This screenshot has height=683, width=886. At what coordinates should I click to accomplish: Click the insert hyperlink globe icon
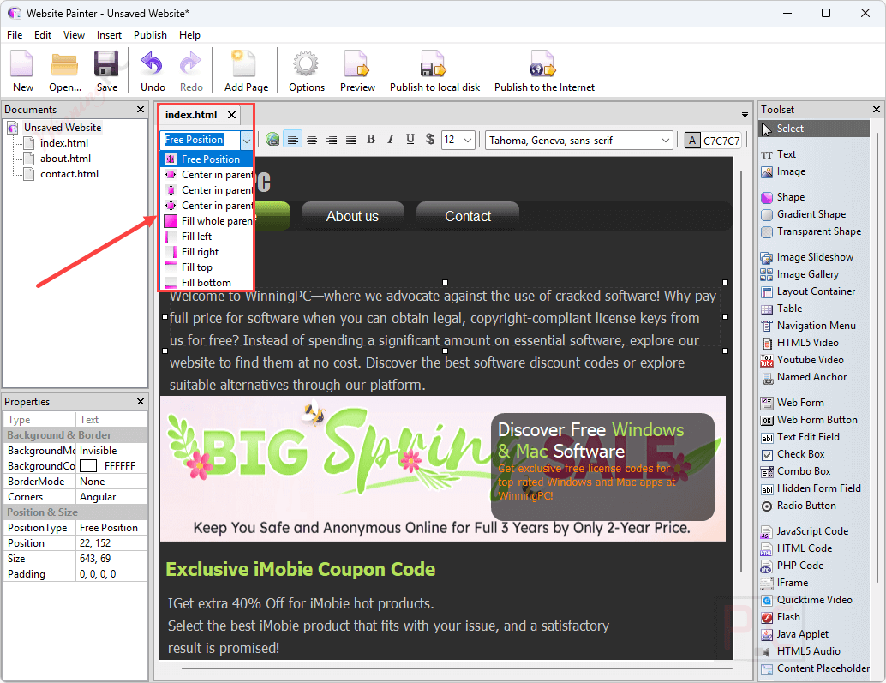[x=273, y=140]
